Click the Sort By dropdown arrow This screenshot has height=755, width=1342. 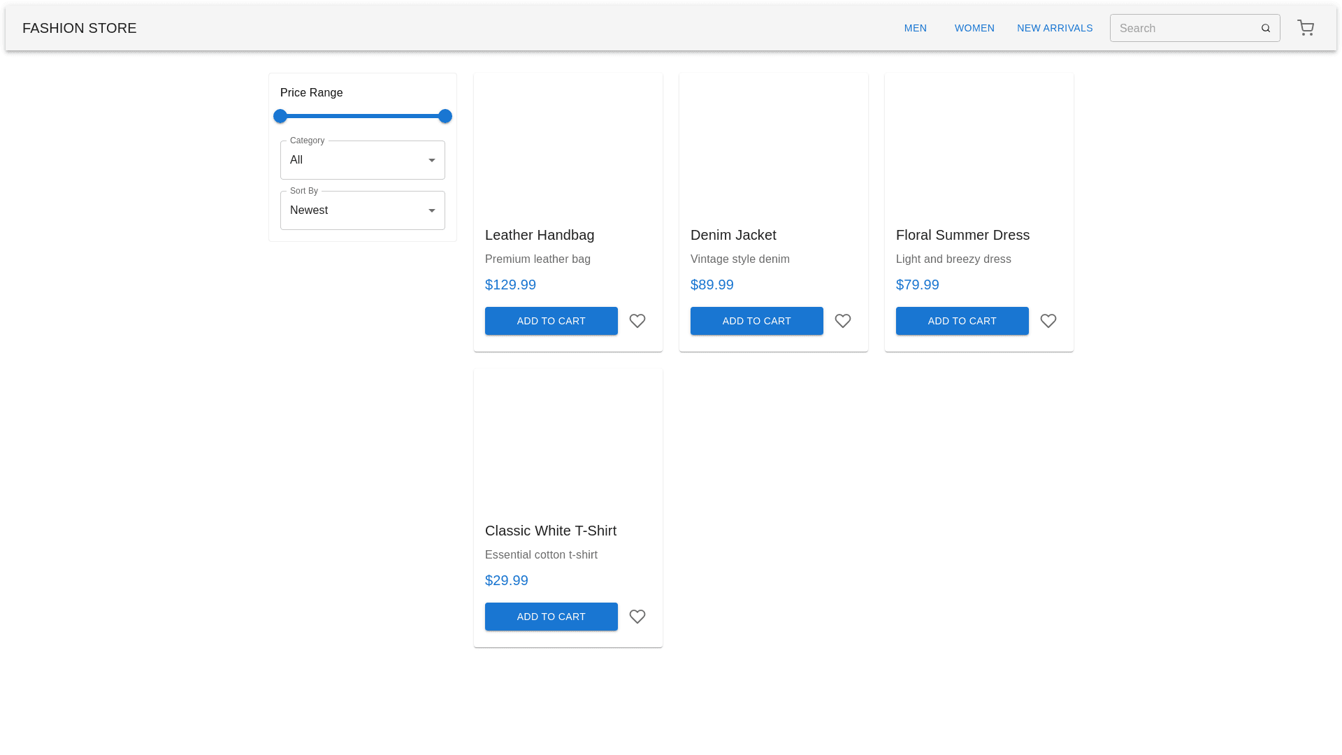431,210
